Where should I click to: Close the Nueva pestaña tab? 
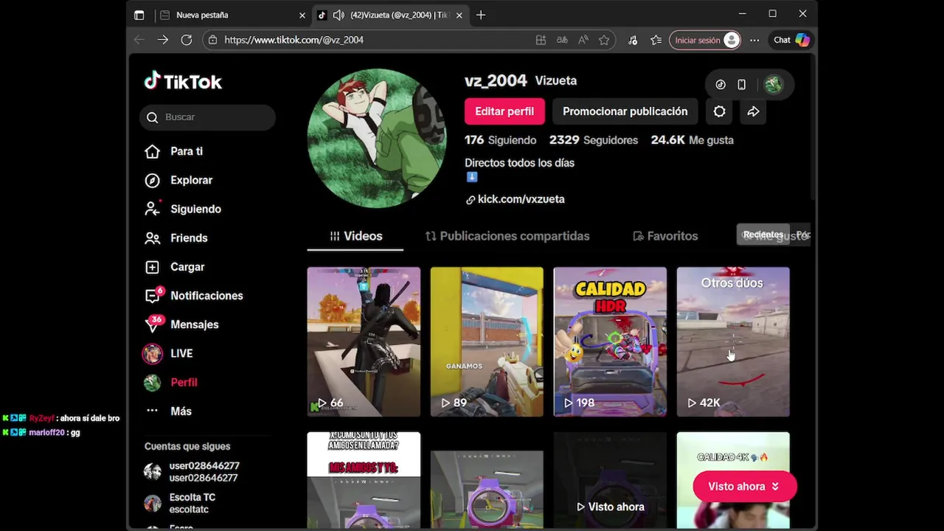[x=302, y=15]
